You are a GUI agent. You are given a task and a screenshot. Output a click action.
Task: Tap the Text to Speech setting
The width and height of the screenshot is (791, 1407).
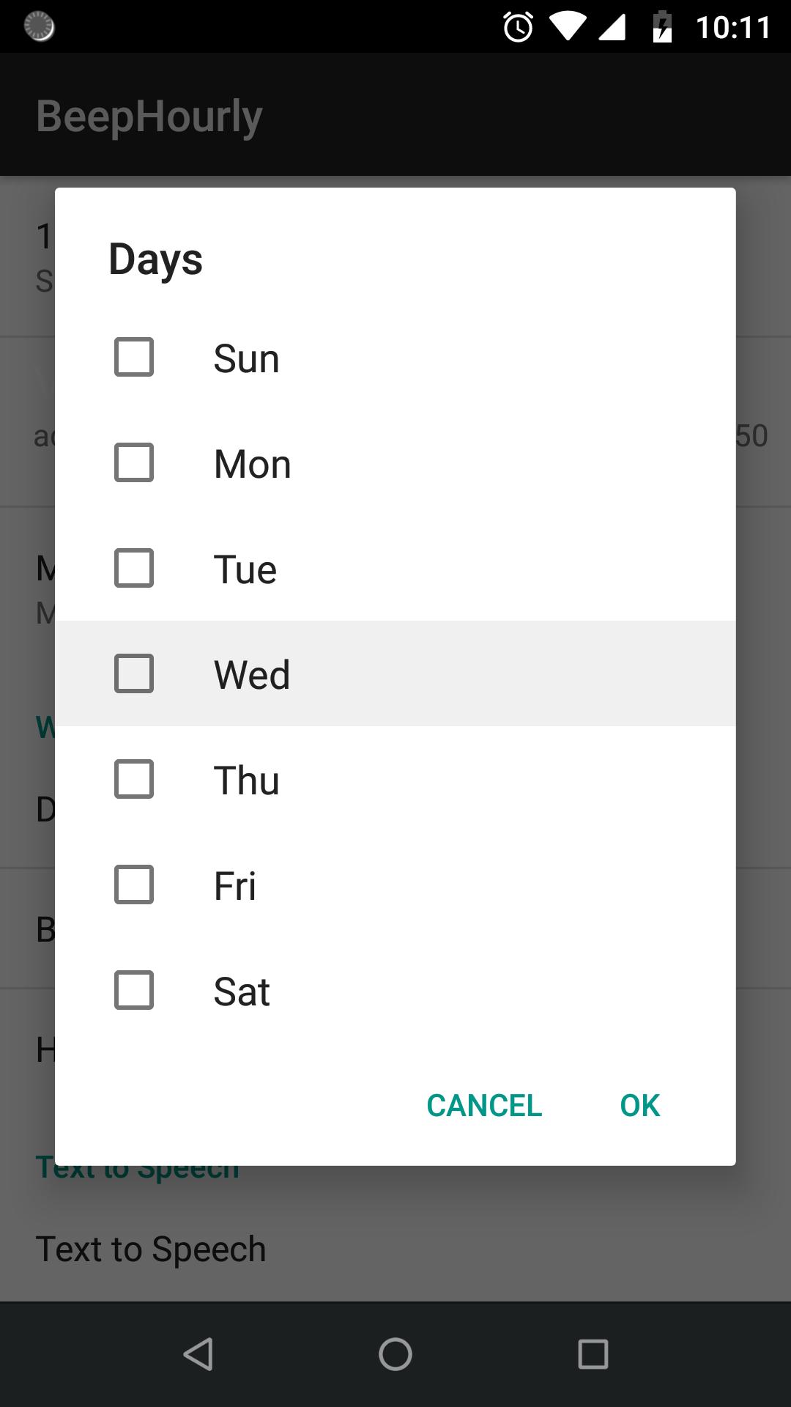pyautogui.click(x=151, y=1249)
